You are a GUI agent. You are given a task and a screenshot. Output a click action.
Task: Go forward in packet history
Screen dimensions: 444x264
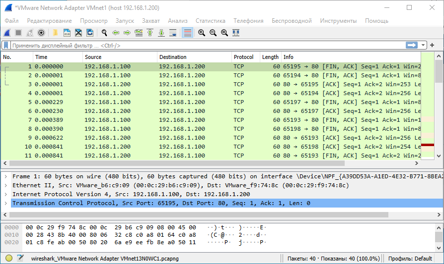tap(127, 33)
